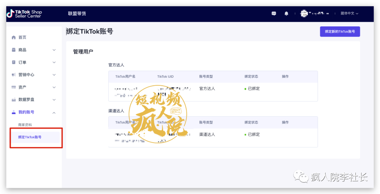
Task: Click the 官方达人 section label
Action: point(116,65)
